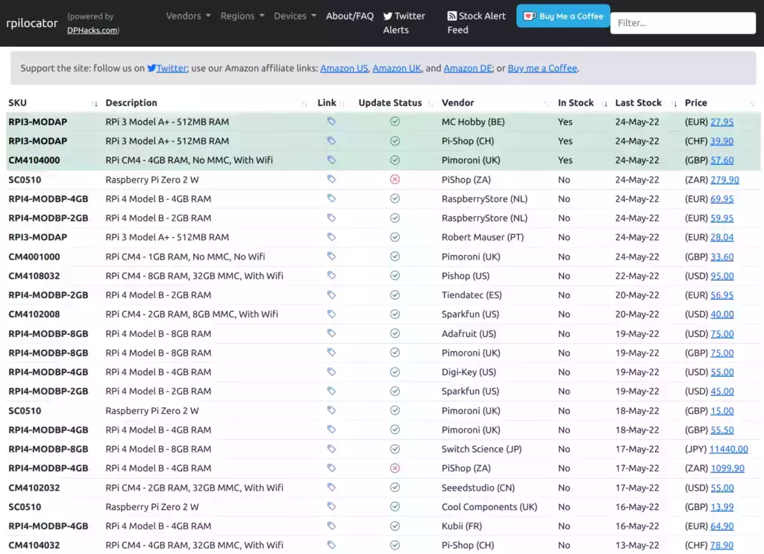Open link tag icon for MC Hobby (BE) row
The image size is (764, 554).
(331, 122)
